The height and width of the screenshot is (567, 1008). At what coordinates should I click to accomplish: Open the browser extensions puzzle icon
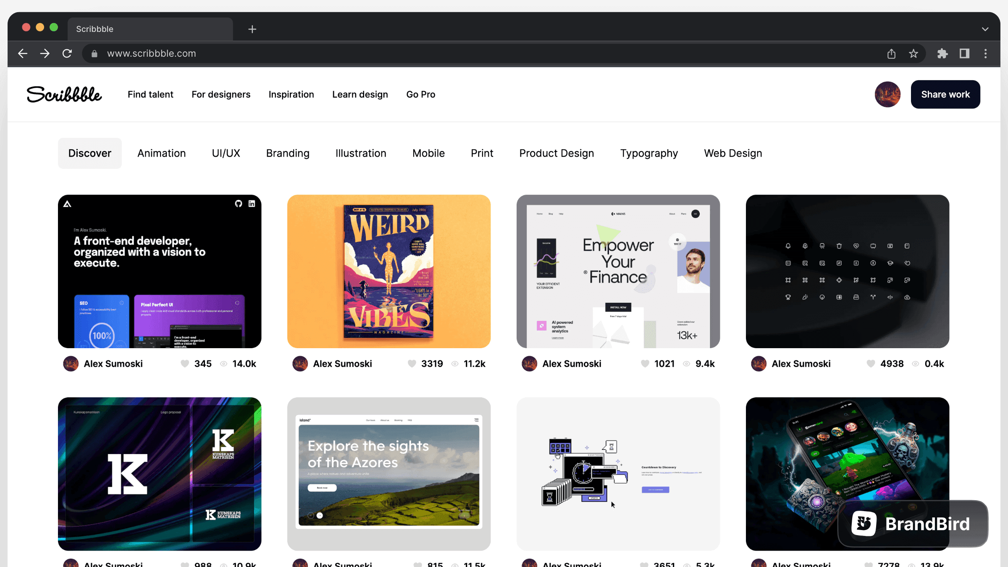(x=942, y=53)
